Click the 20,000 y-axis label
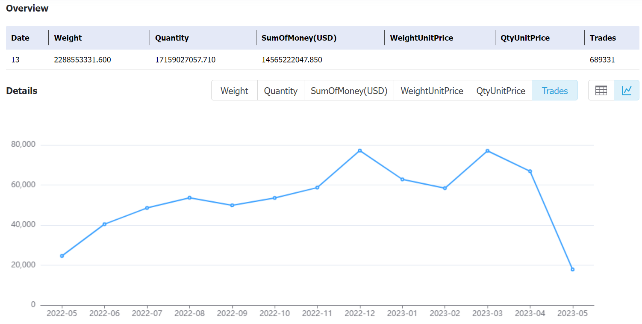This screenshot has width=642, height=324. coord(24,265)
